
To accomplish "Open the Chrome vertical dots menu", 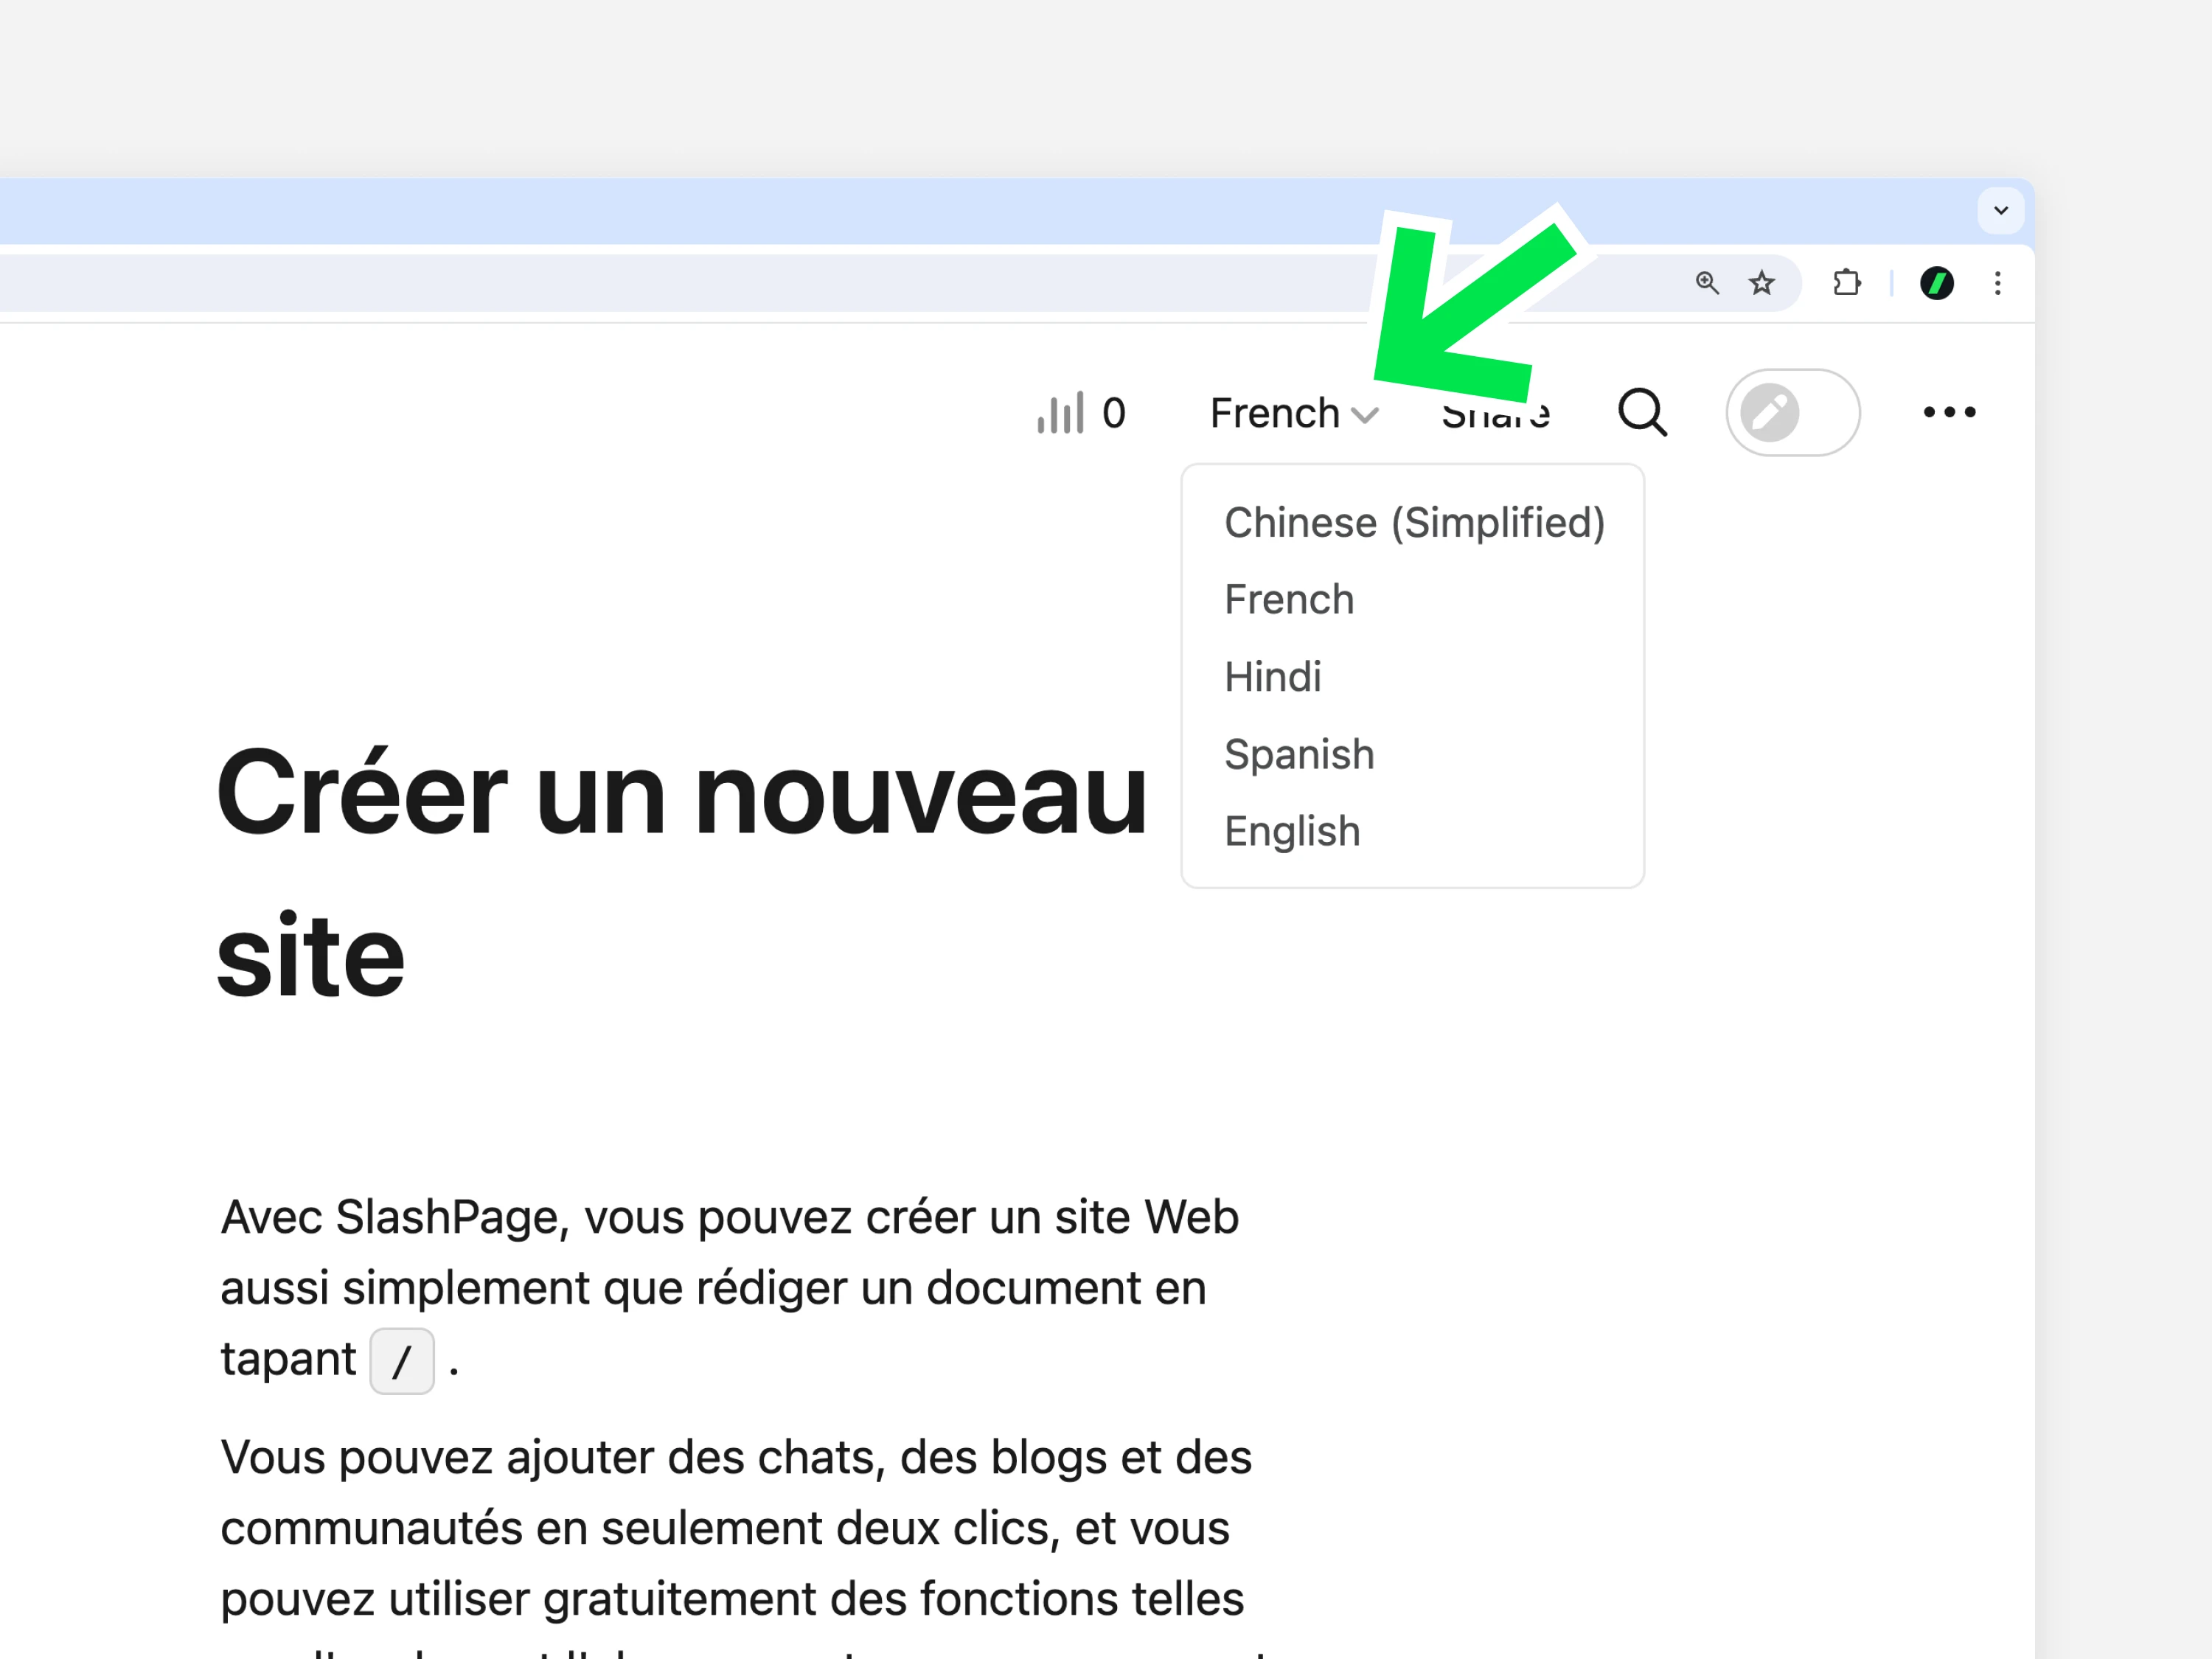I will point(1997,283).
